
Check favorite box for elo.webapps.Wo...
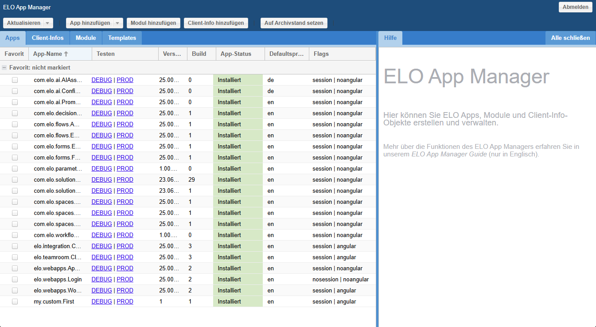[15, 291]
